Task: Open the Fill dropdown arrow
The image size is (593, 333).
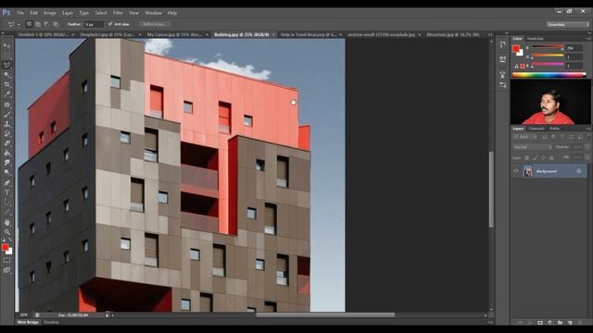Action: [587, 158]
